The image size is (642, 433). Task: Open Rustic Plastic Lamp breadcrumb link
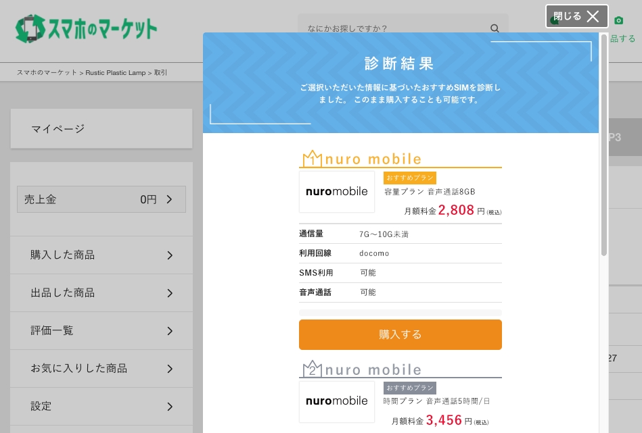116,72
